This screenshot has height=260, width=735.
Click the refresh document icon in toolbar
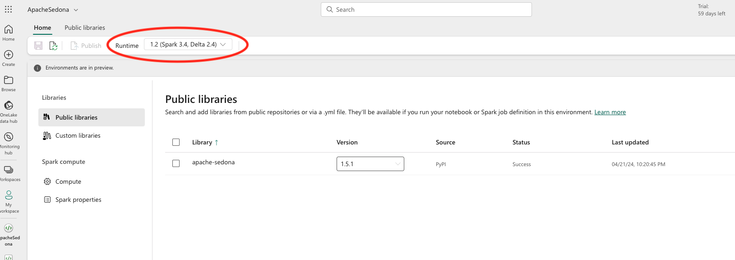point(53,46)
